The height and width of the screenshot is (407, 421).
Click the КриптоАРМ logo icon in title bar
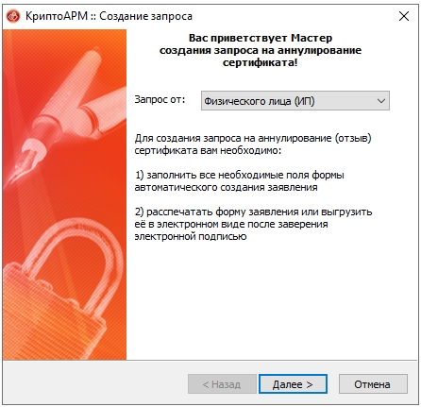13,16
